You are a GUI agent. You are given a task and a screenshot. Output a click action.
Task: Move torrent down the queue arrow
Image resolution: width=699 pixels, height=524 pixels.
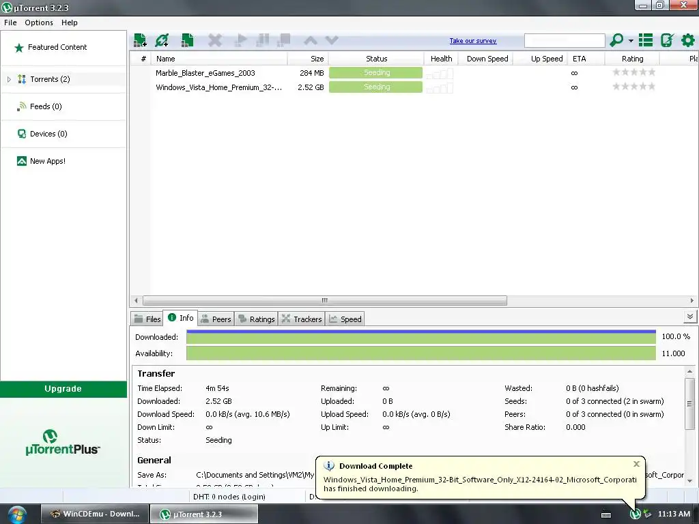[332, 40]
